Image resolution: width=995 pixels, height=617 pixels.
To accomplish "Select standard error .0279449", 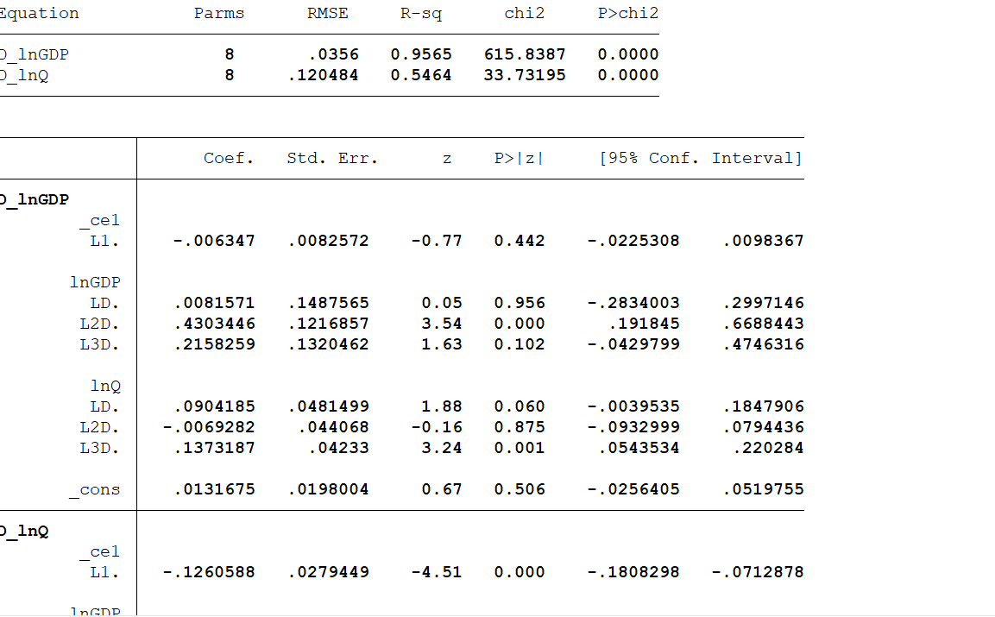I will coord(328,572).
